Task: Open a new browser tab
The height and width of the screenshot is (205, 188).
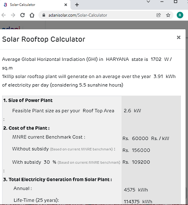Action: [77, 5]
